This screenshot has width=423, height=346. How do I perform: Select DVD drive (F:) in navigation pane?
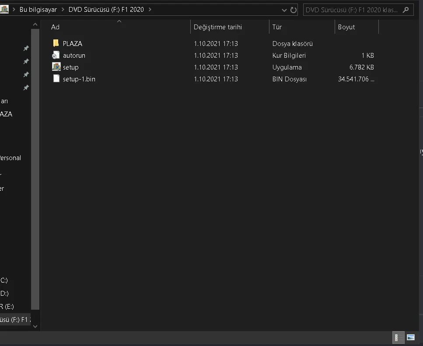tap(15, 319)
